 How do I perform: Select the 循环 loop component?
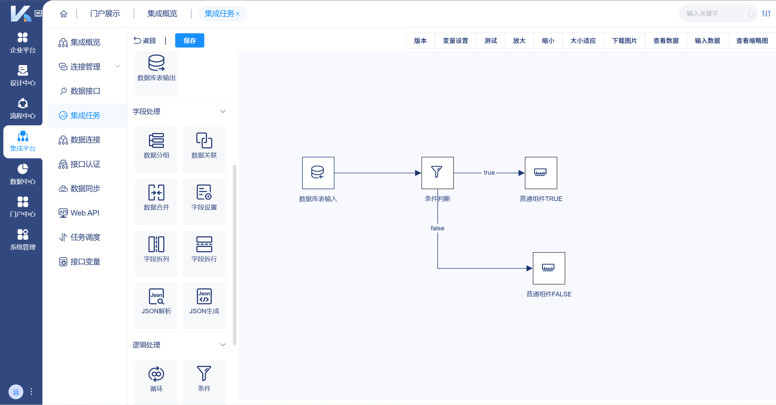coord(156,374)
